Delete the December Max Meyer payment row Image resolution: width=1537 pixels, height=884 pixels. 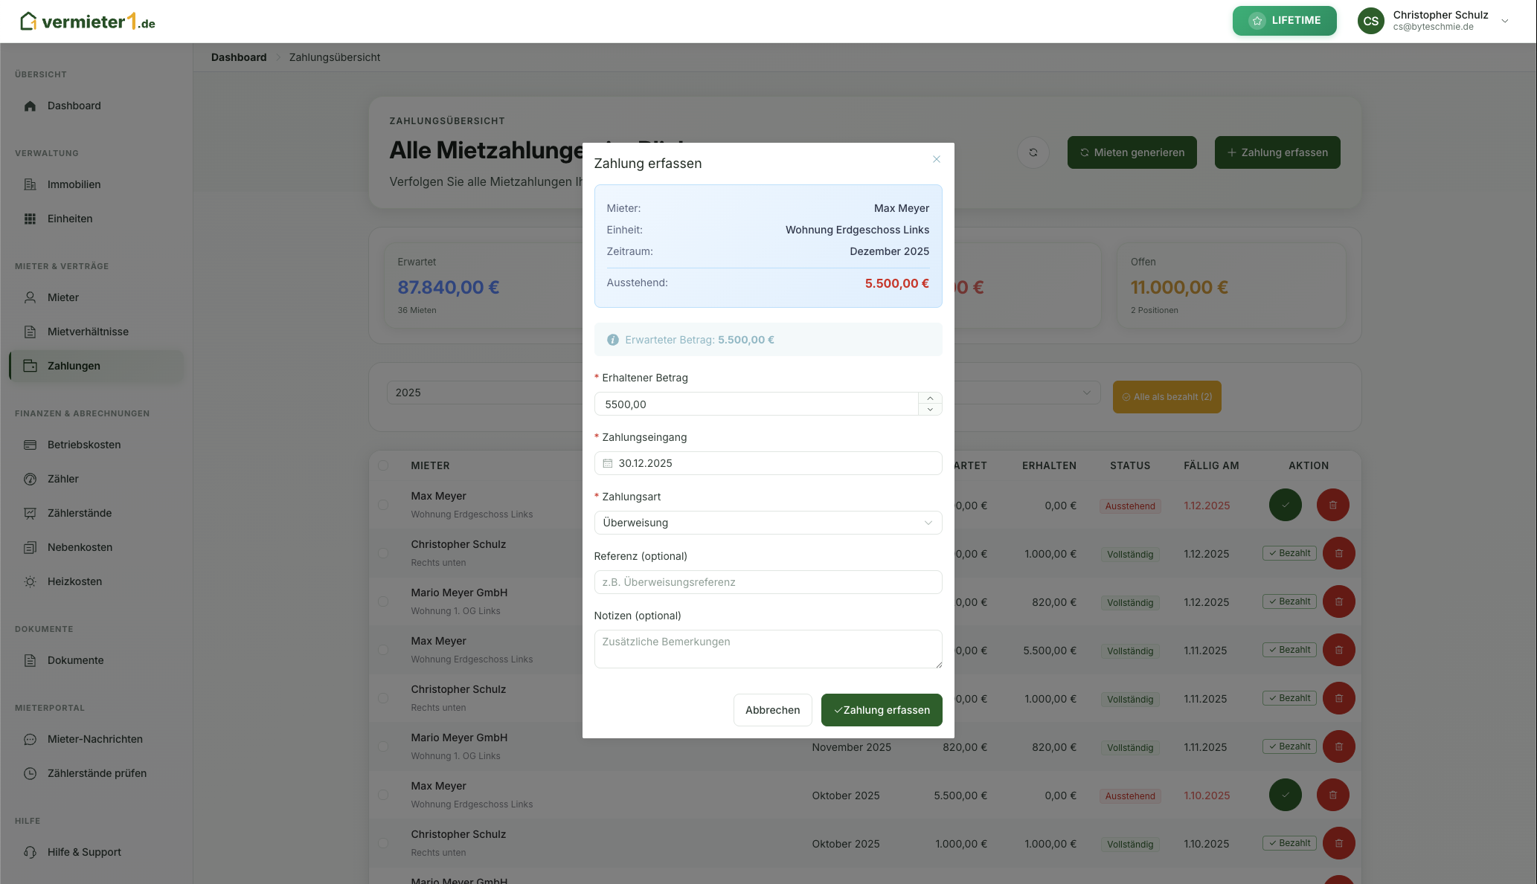click(1332, 506)
